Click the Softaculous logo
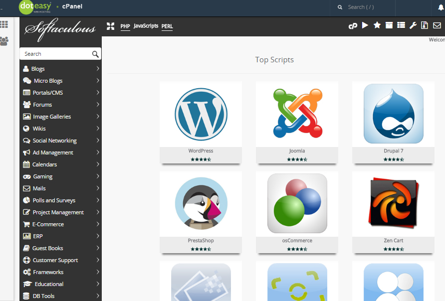The width and height of the screenshot is (445, 301). (x=60, y=29)
